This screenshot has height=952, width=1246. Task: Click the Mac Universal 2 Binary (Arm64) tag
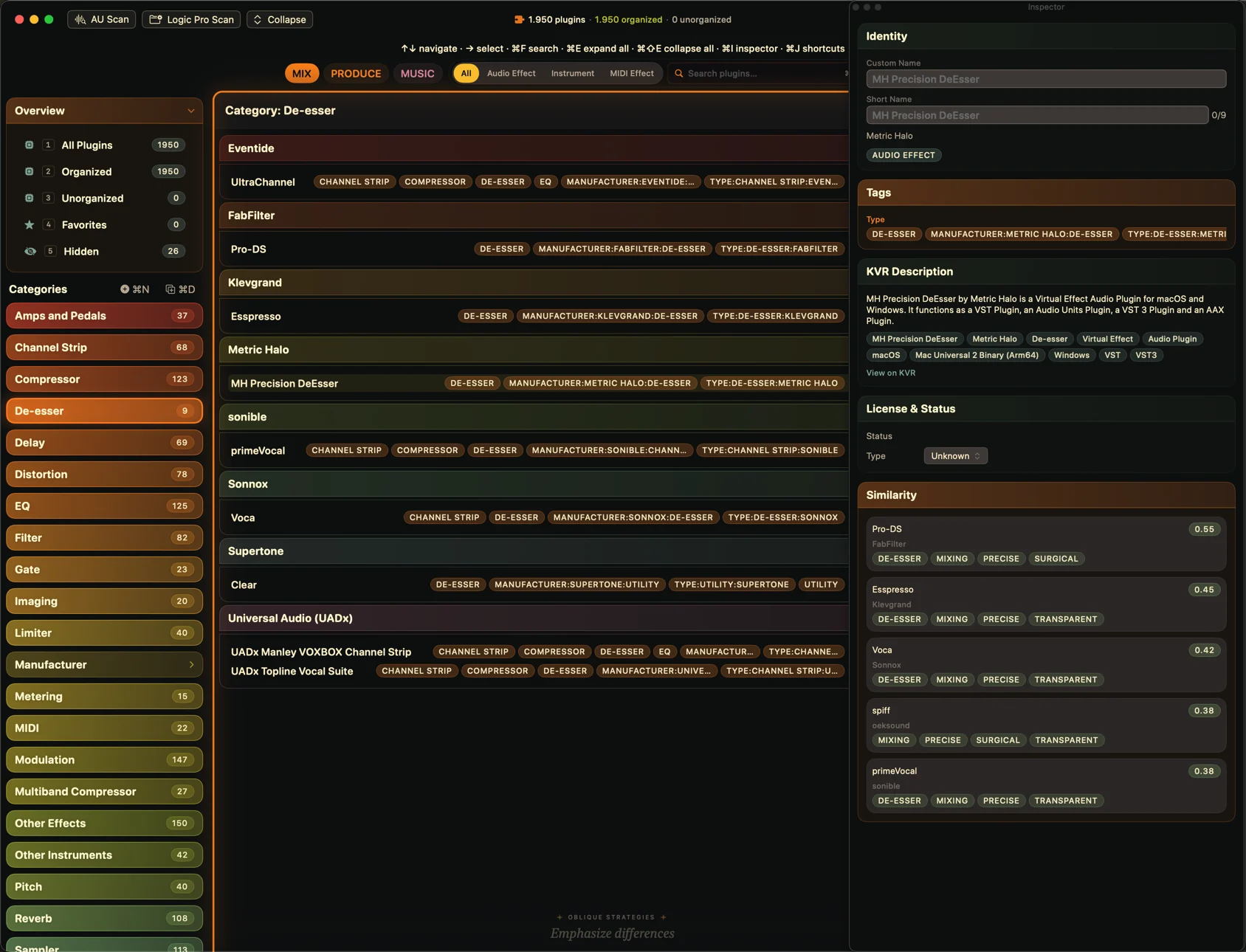coord(977,355)
